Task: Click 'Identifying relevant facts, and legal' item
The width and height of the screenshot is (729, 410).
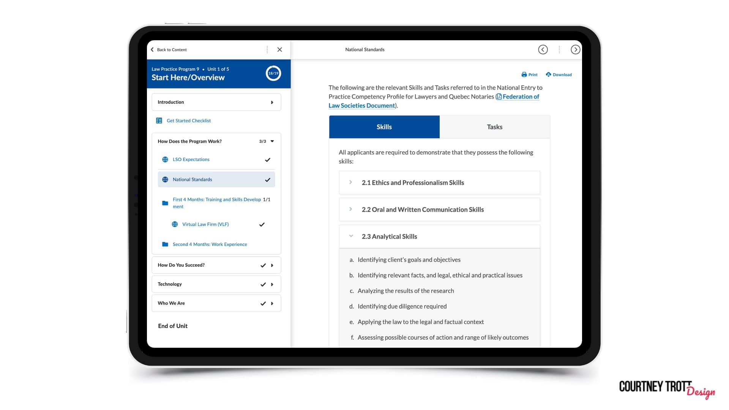Action: 440,275
